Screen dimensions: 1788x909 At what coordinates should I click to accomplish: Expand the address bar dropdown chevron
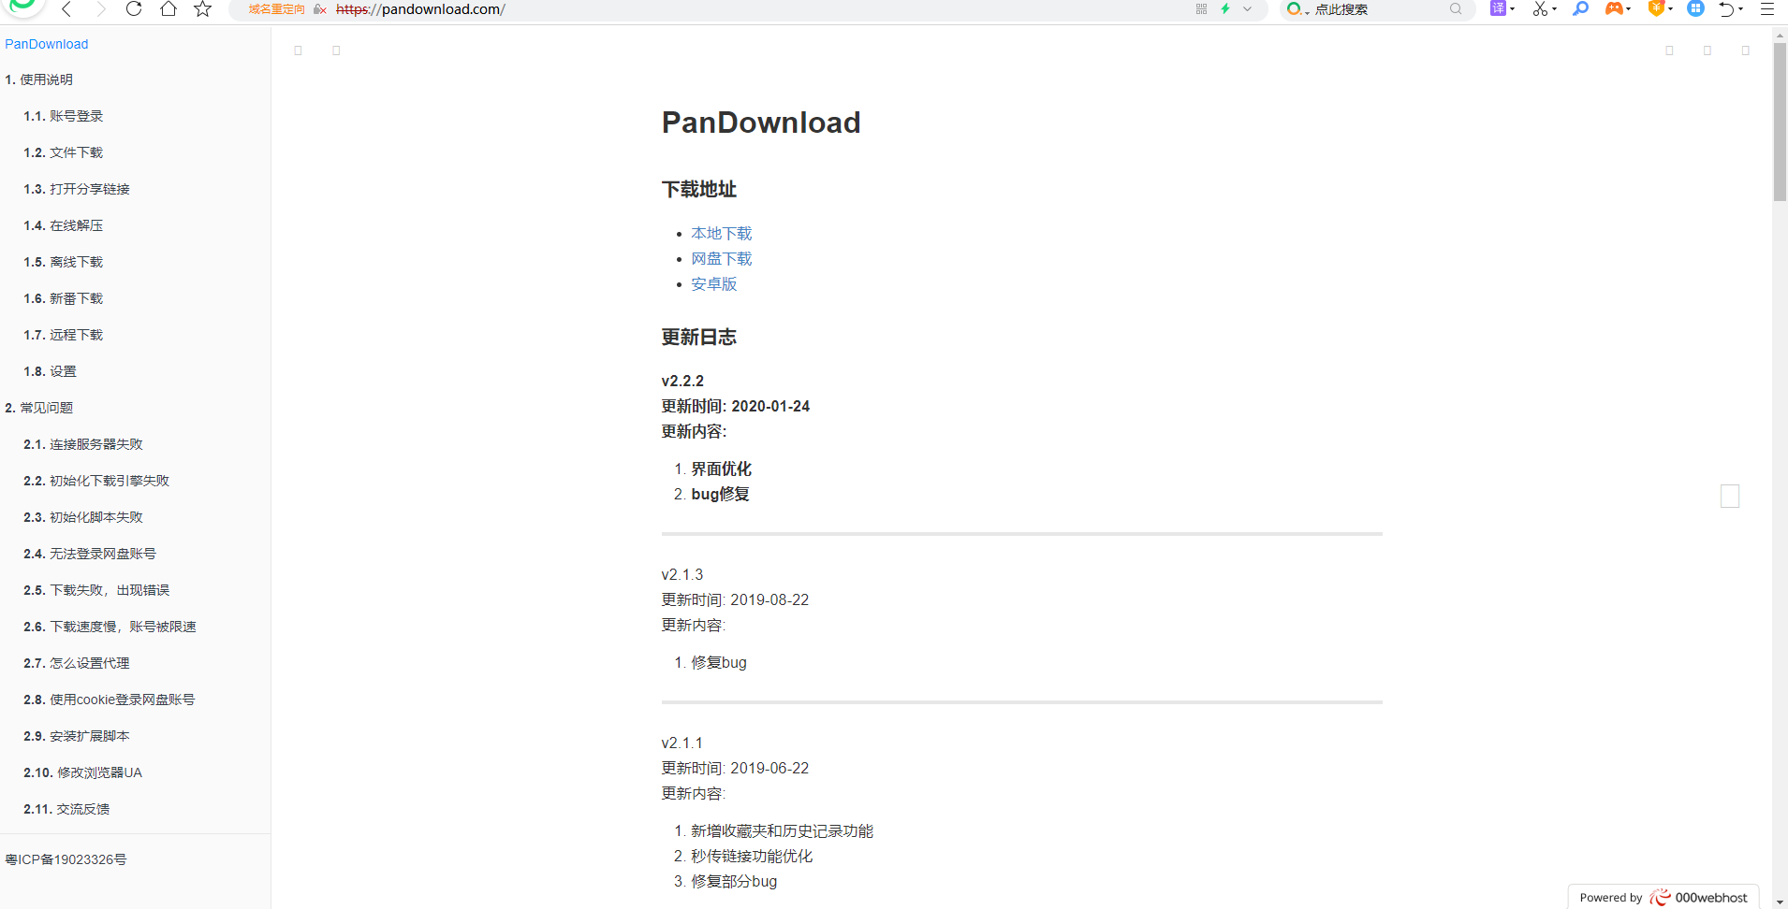(x=1248, y=9)
